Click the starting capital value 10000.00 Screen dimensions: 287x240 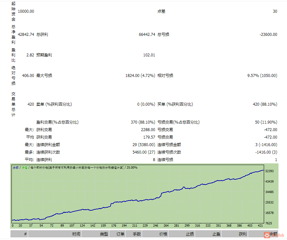click(x=26, y=11)
